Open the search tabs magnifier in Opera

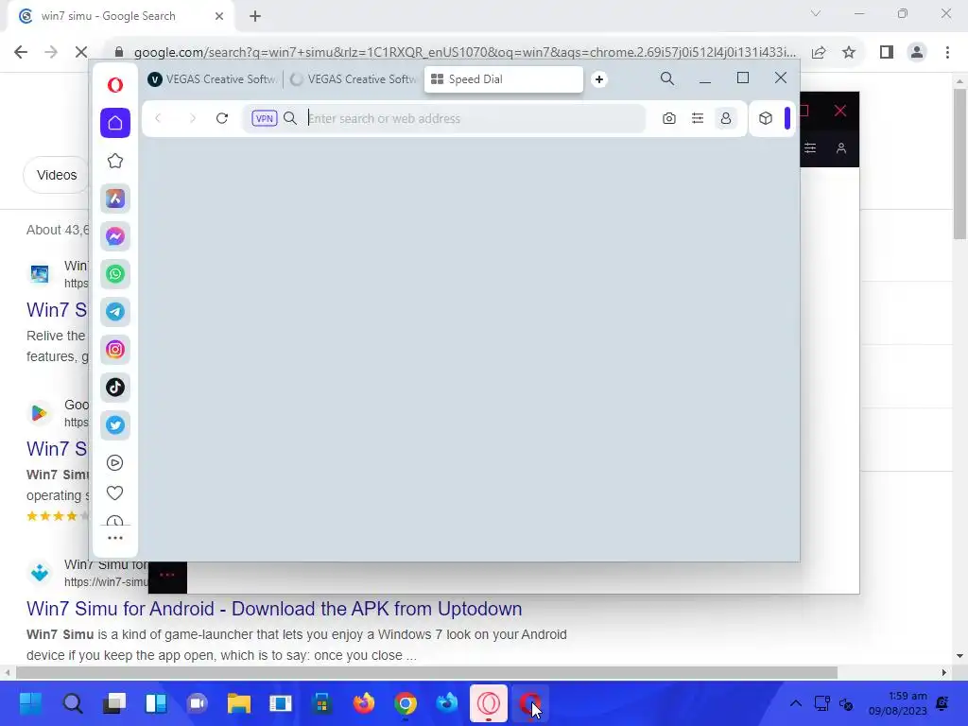point(667,78)
